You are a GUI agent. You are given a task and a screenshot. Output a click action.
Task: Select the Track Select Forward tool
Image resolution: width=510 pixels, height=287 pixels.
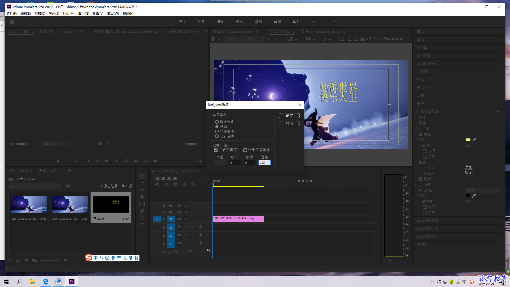coord(142,182)
